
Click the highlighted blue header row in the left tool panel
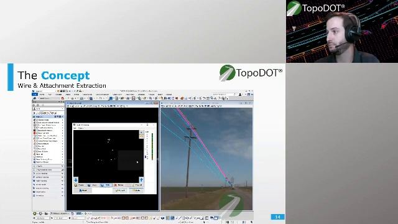[48, 116]
